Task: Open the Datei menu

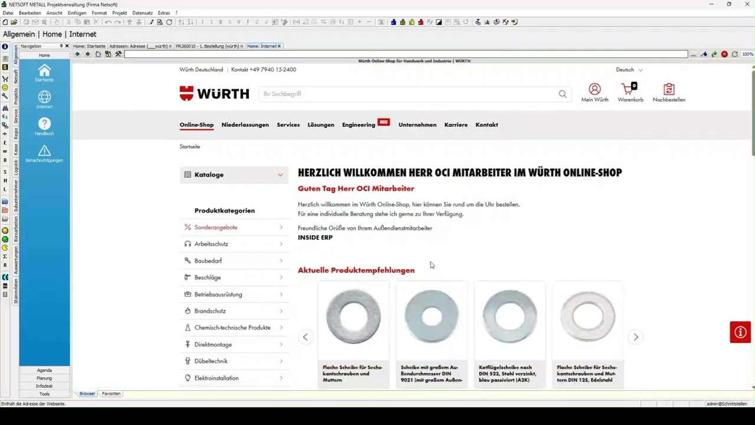Action: point(8,12)
